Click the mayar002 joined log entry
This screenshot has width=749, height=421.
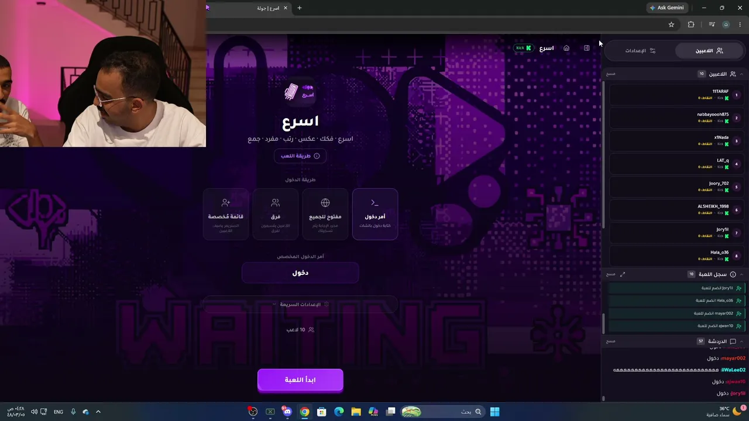pos(676,313)
